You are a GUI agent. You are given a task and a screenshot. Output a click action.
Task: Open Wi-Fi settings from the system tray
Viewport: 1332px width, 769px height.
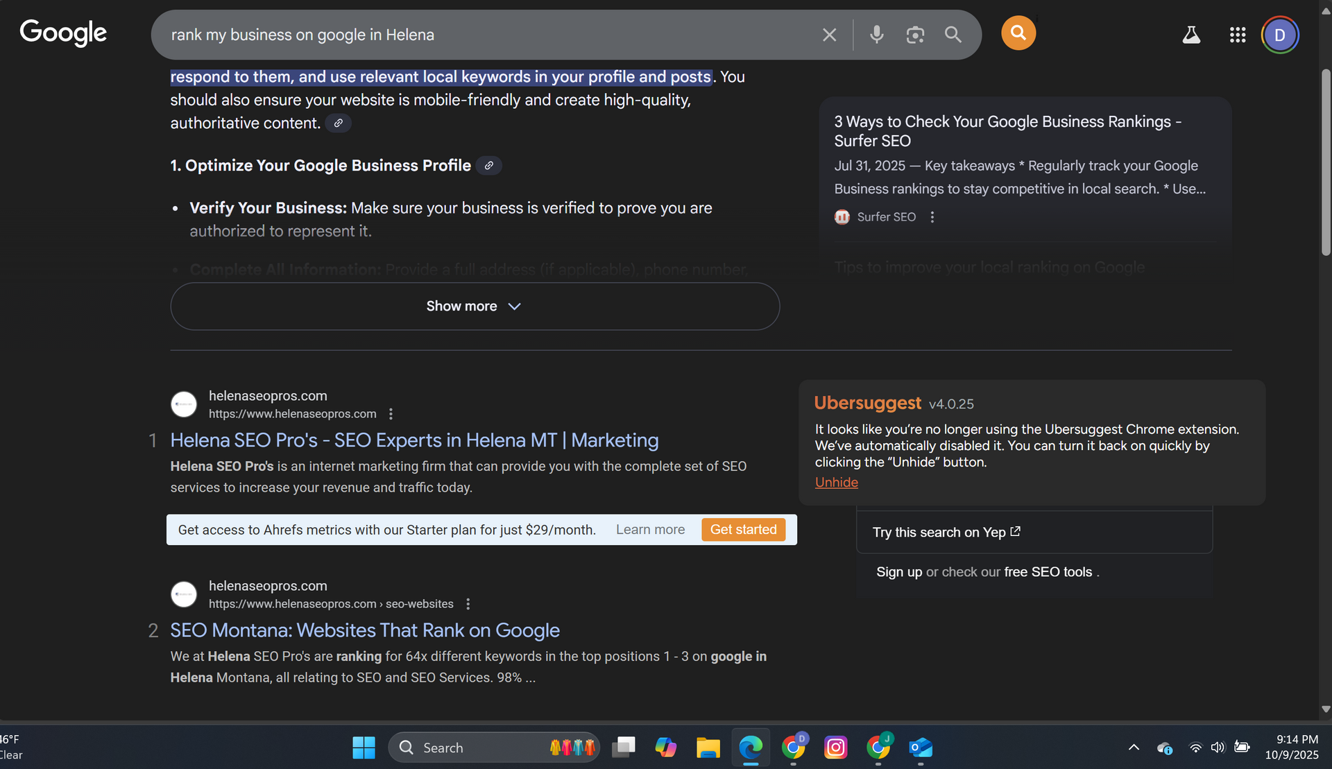tap(1195, 748)
